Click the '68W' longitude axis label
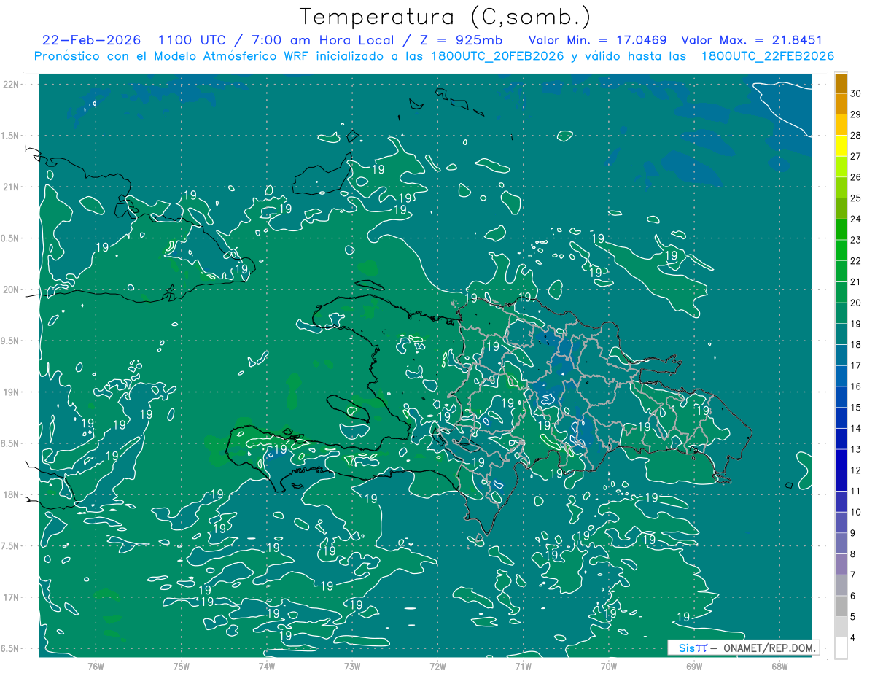 tap(779, 666)
